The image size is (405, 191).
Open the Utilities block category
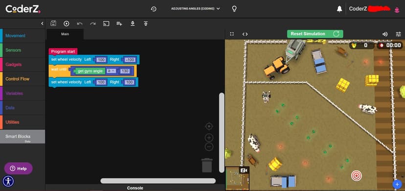(22, 122)
